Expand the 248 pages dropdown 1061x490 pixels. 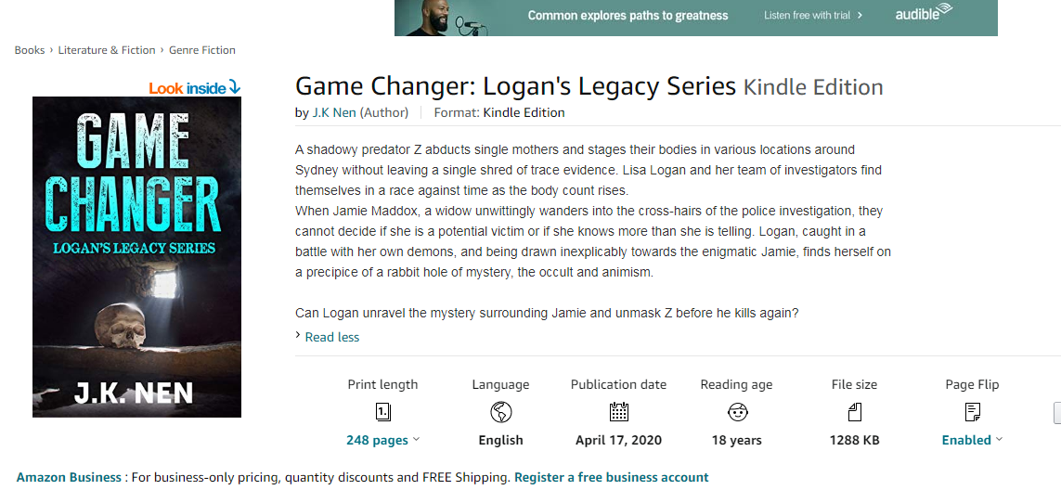point(382,440)
